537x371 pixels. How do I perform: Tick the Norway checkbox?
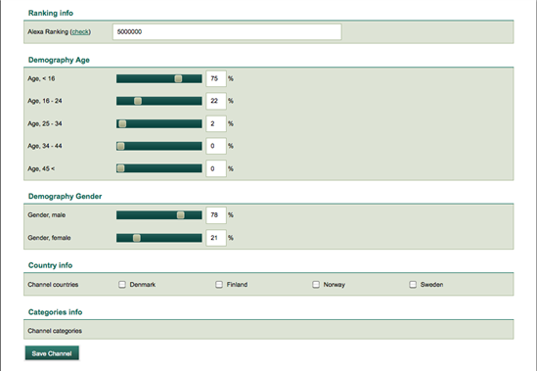click(316, 285)
